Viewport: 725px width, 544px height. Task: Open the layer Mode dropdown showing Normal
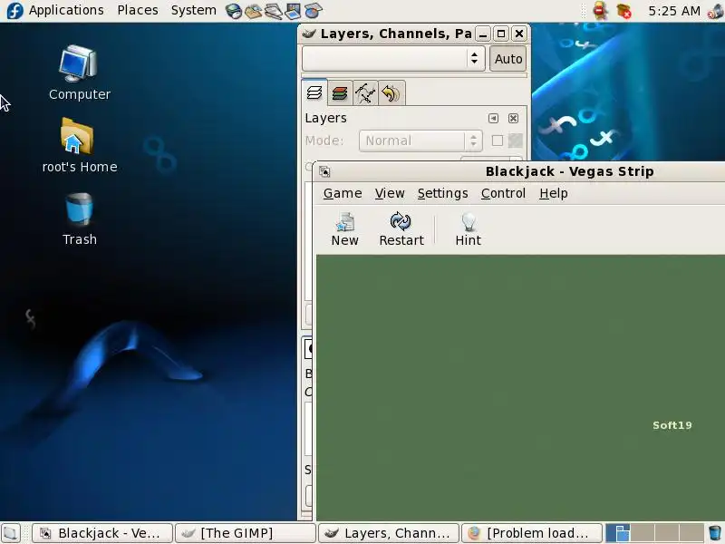coord(420,141)
